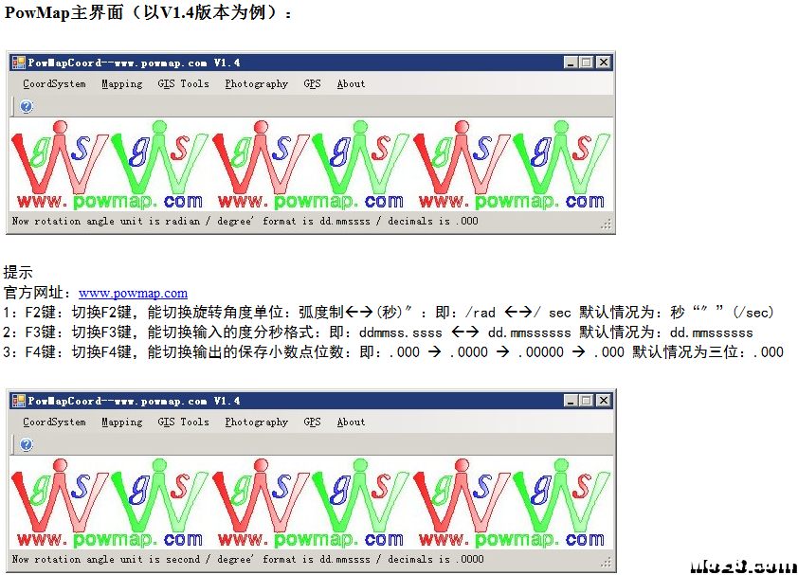Image resolution: width=798 pixels, height=575 pixels.
Task: Click 'decimals is .0000' in bottom status bar
Action: point(436,560)
